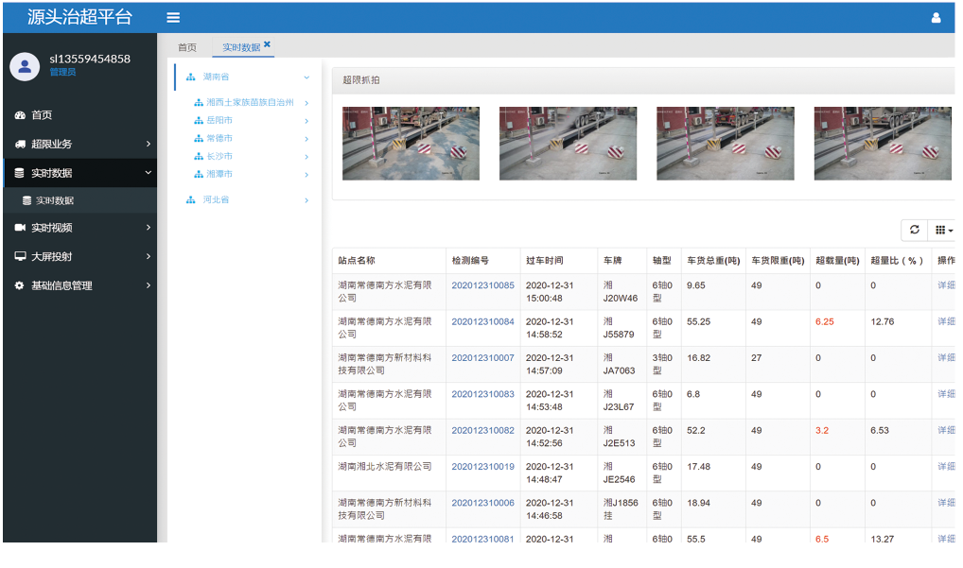Image resolution: width=963 pixels, height=568 pixels.
Task: Click the overload value 6.25
Action: (825, 321)
